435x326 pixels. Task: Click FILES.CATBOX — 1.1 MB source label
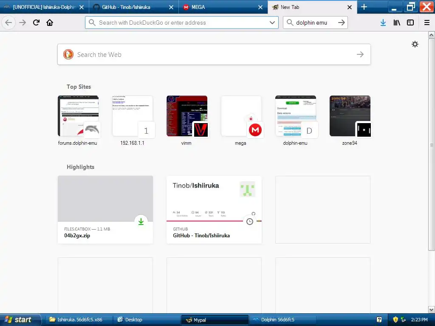(87, 229)
